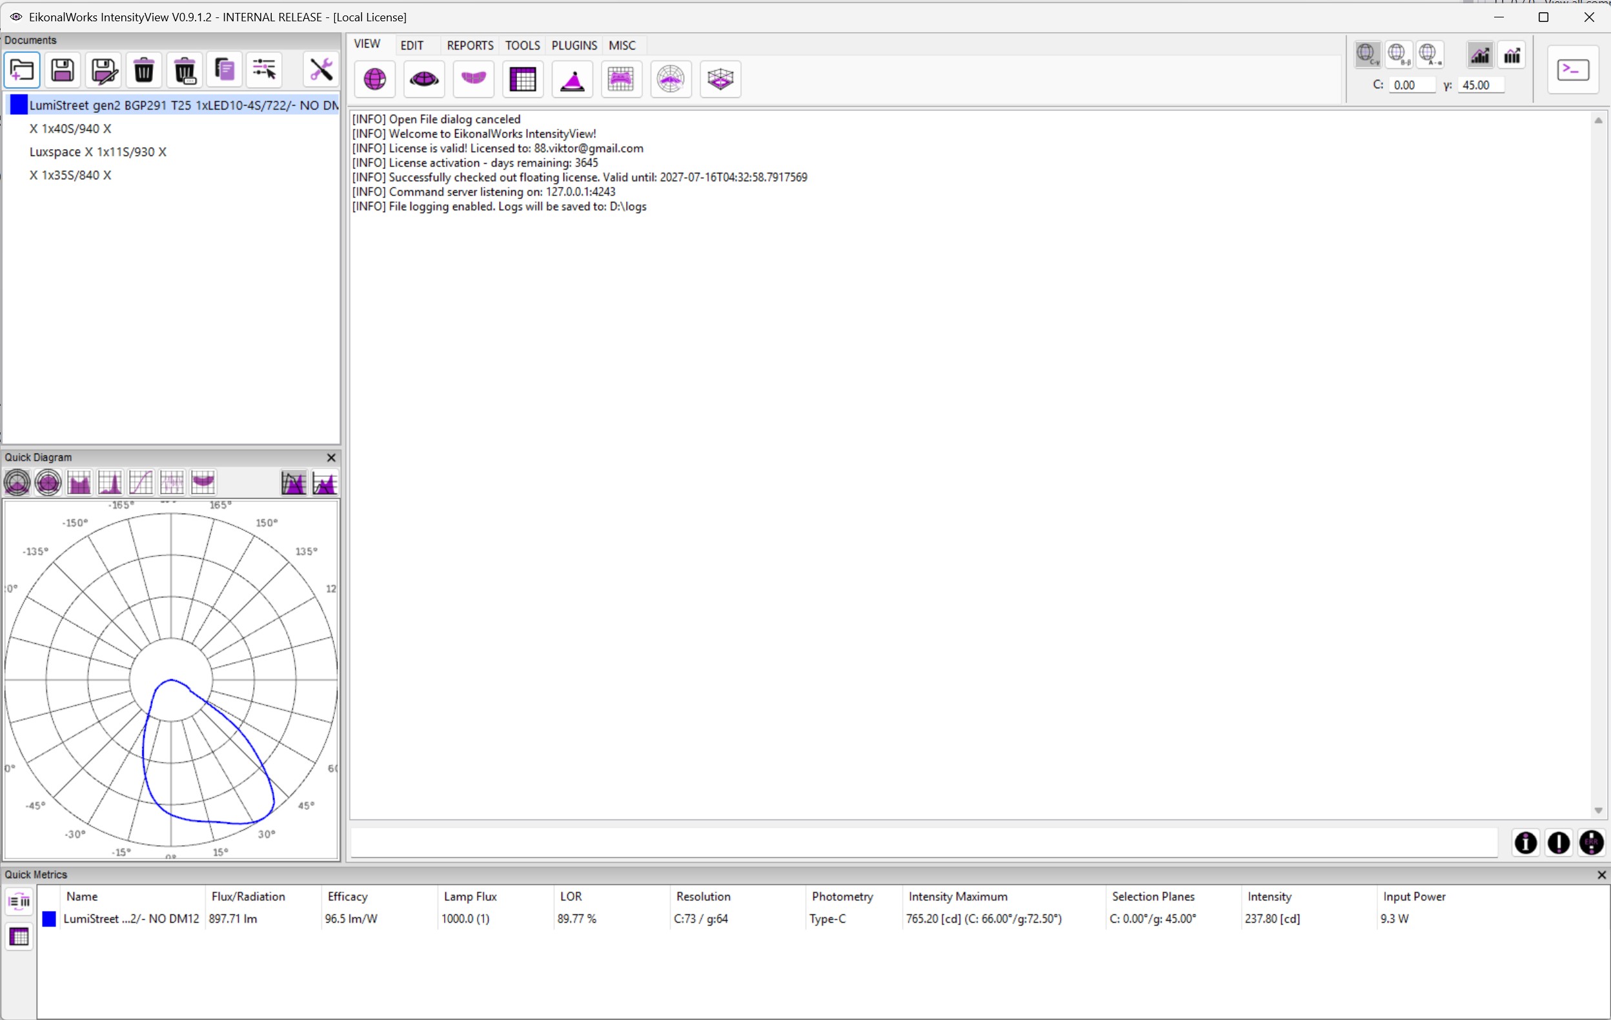Click Save As floppy with pencil icon
The image size is (1611, 1020).
pyautogui.click(x=104, y=70)
